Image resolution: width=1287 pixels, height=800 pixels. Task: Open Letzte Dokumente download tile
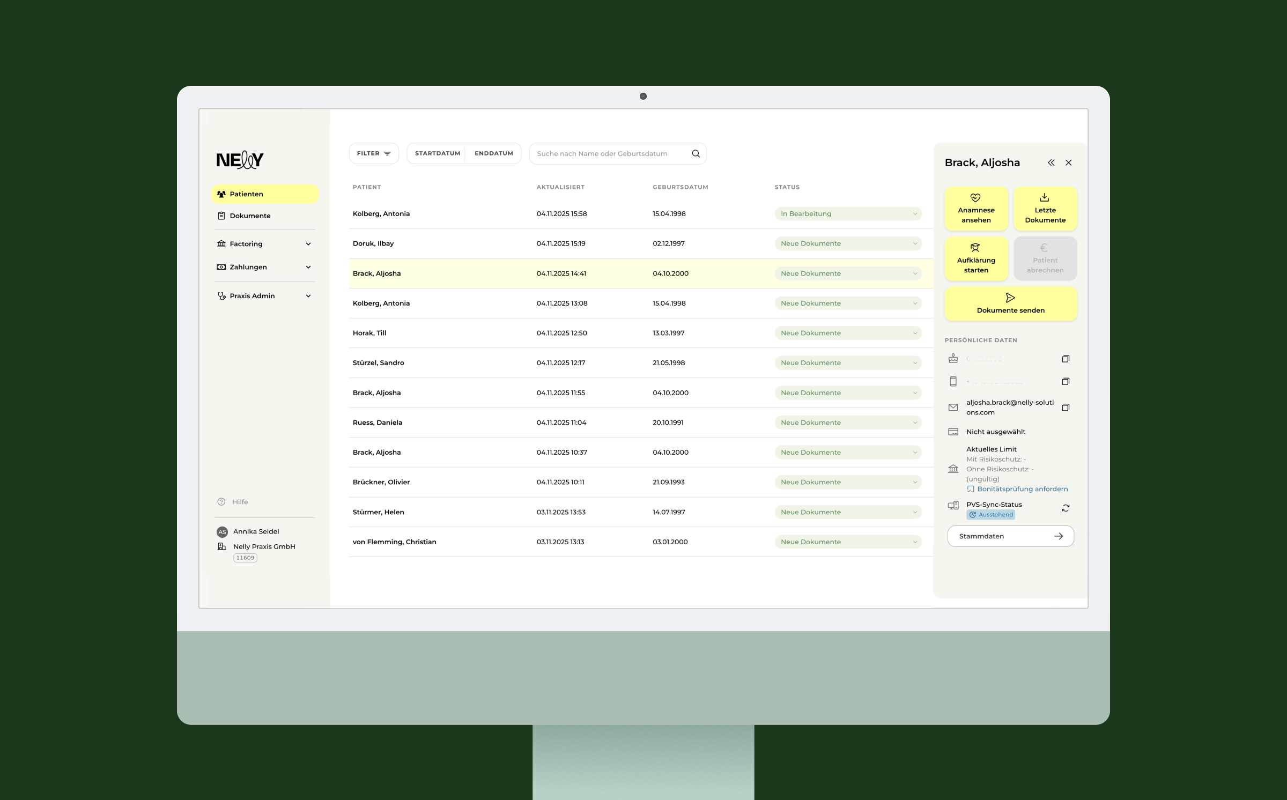[x=1045, y=209]
